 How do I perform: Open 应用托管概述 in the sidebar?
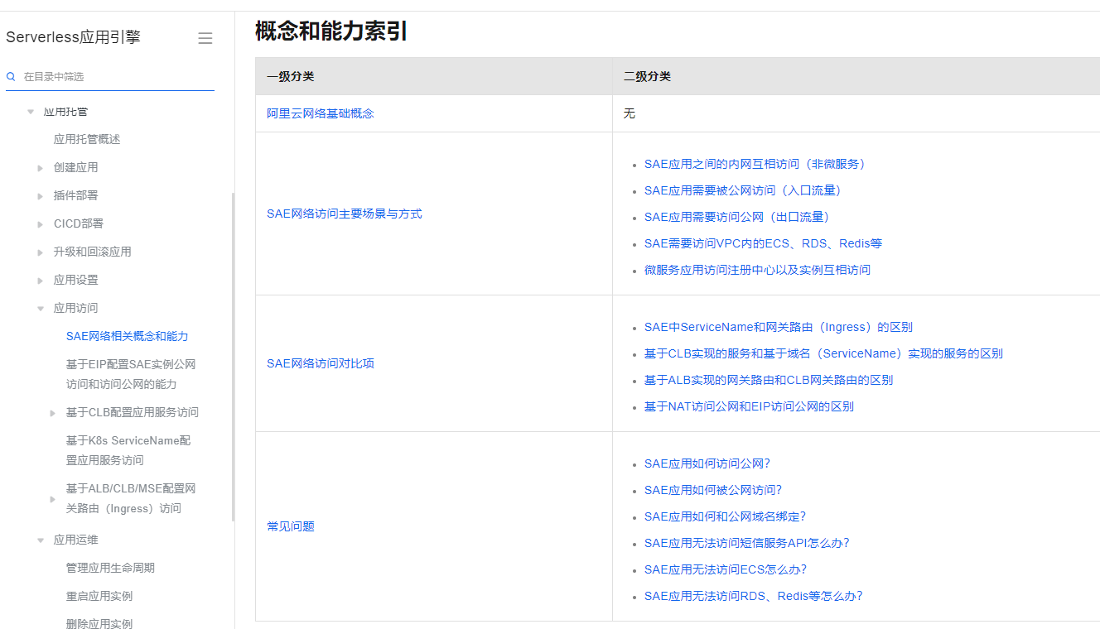[x=87, y=139]
